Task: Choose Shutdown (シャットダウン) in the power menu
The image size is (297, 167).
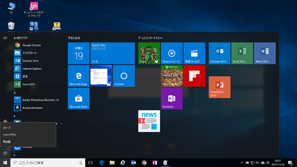Action: [28, 135]
